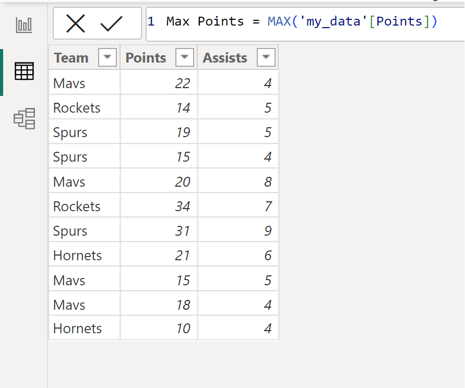Select the Assists column header
The width and height of the screenshot is (465, 388).
[224, 57]
